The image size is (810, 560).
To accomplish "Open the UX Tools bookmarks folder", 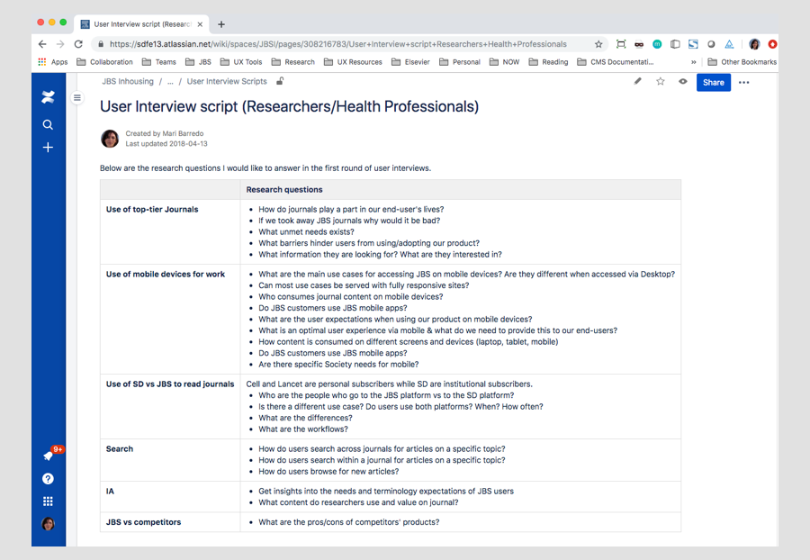I will tap(233, 61).
